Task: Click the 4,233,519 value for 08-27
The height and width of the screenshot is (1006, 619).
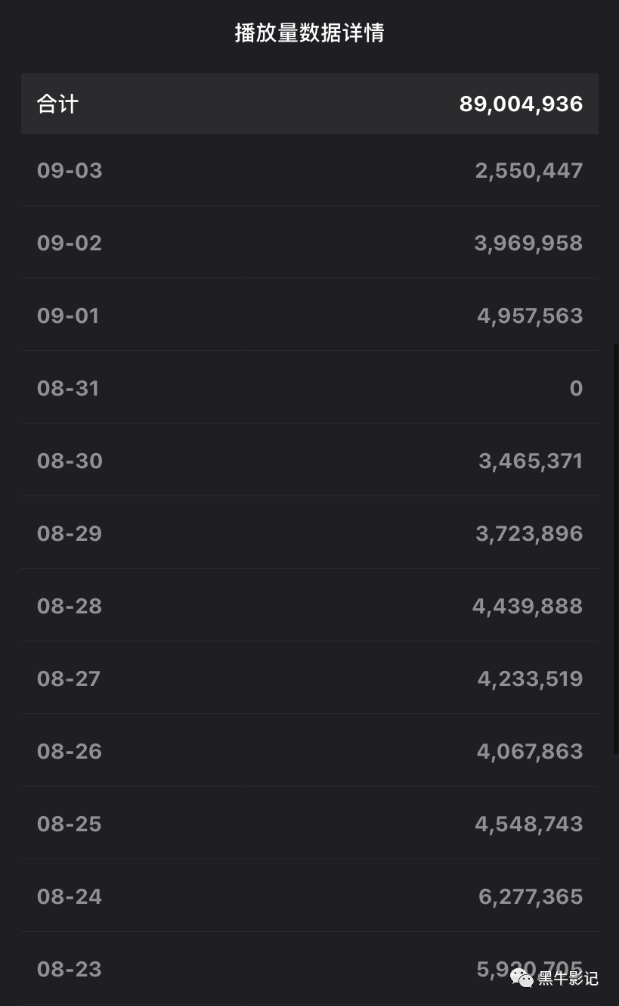Action: click(530, 678)
